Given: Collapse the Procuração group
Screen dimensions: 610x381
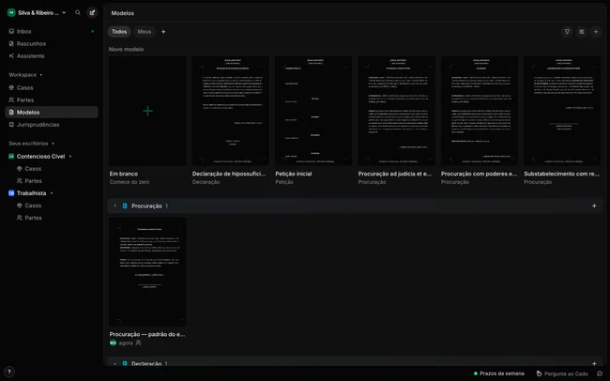Looking at the screenshot, I should [114, 206].
